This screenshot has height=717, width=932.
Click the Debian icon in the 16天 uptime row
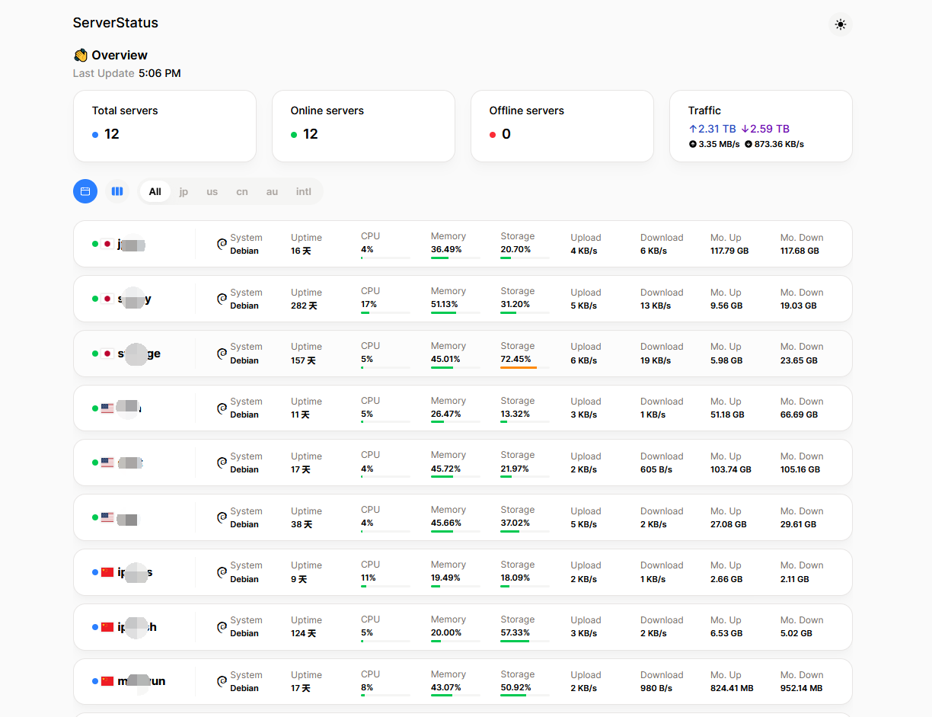coord(222,244)
